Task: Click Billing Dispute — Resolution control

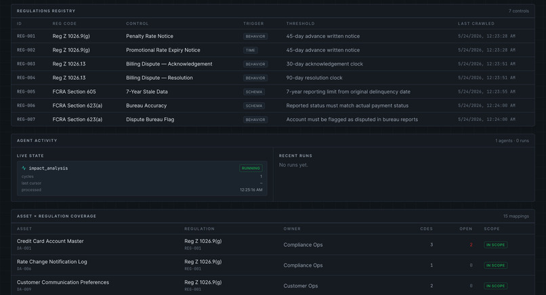Action: pos(159,78)
